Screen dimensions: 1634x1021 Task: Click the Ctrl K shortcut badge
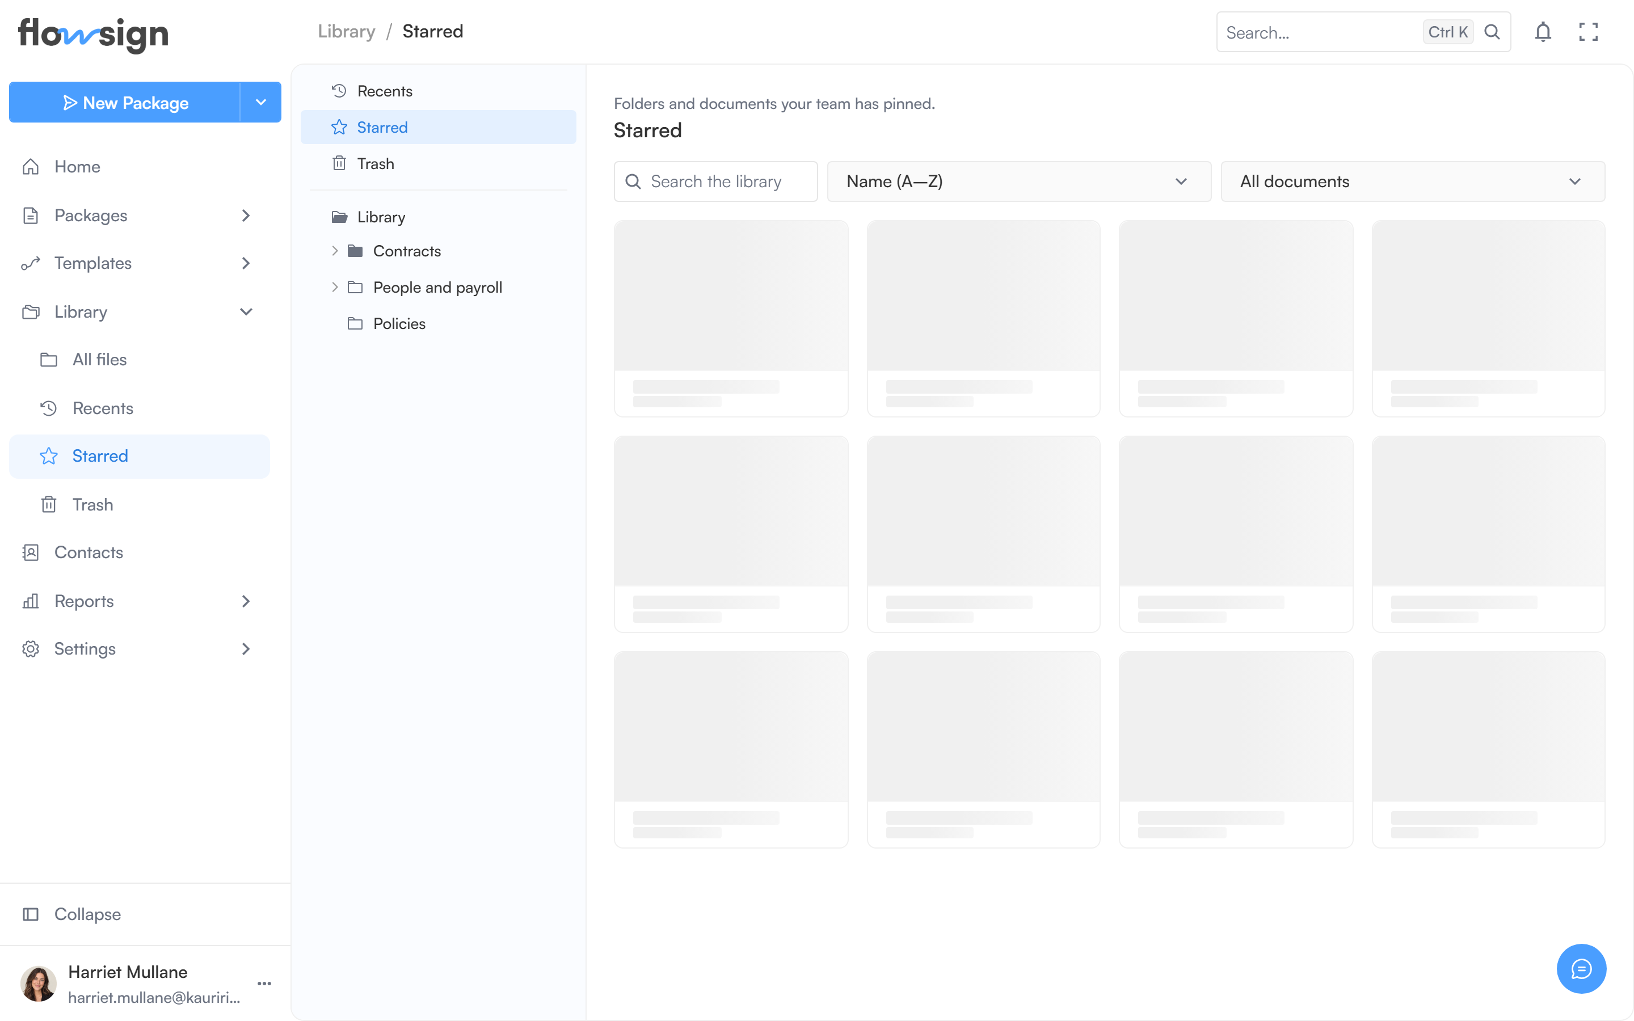coord(1448,32)
